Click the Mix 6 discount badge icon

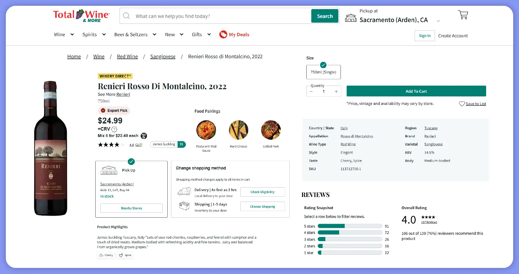pyautogui.click(x=144, y=136)
